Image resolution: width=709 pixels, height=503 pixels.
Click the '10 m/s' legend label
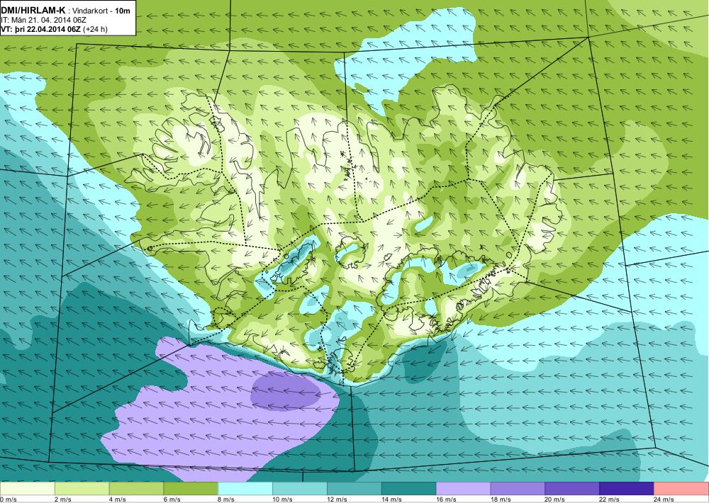coord(283,499)
